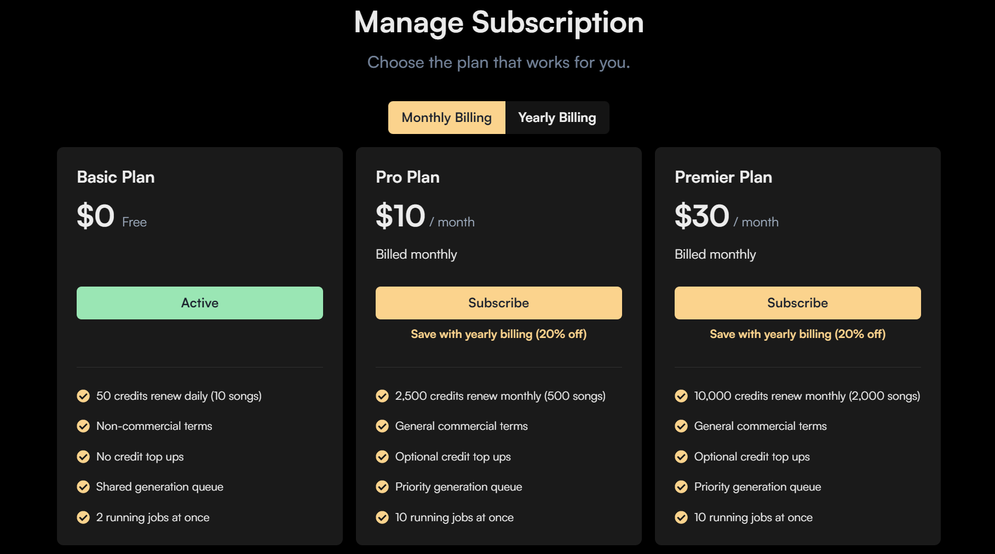
Task: Click checkmark icon next to Shared generation queue
Action: click(x=83, y=487)
